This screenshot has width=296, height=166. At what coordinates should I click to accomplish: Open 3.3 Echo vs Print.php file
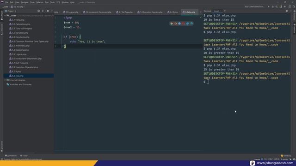pos(20,29)
